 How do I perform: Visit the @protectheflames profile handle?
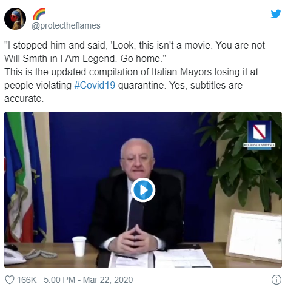[66, 25]
